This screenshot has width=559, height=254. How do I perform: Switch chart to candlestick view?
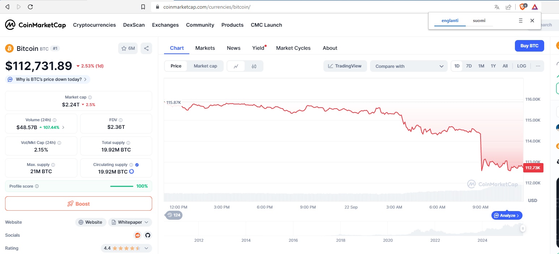click(x=254, y=66)
